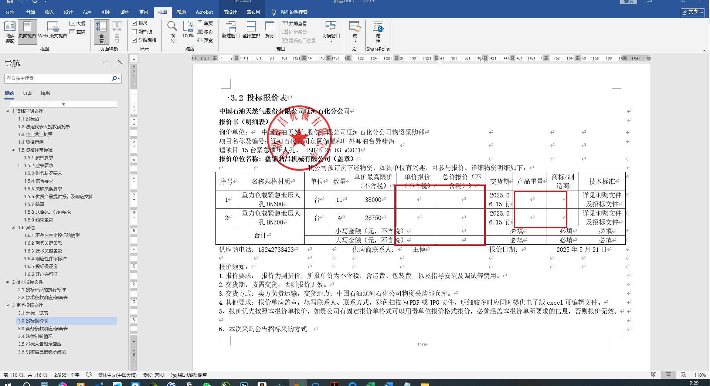
Task: Click the 共享 share button
Action: [693, 12]
